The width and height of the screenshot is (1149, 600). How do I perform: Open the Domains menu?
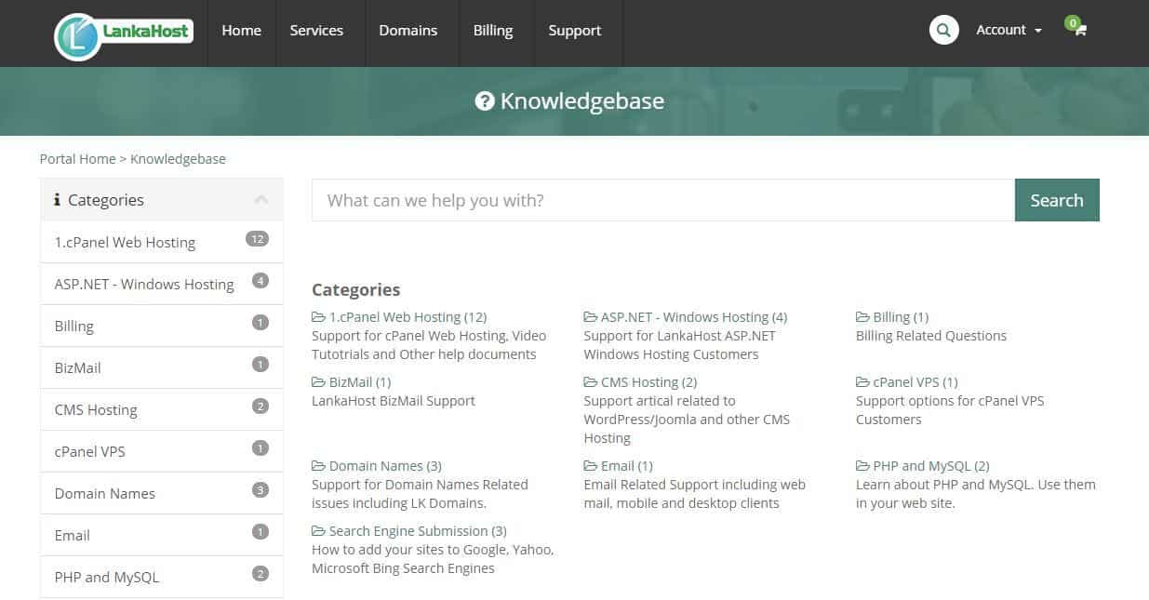pos(407,31)
